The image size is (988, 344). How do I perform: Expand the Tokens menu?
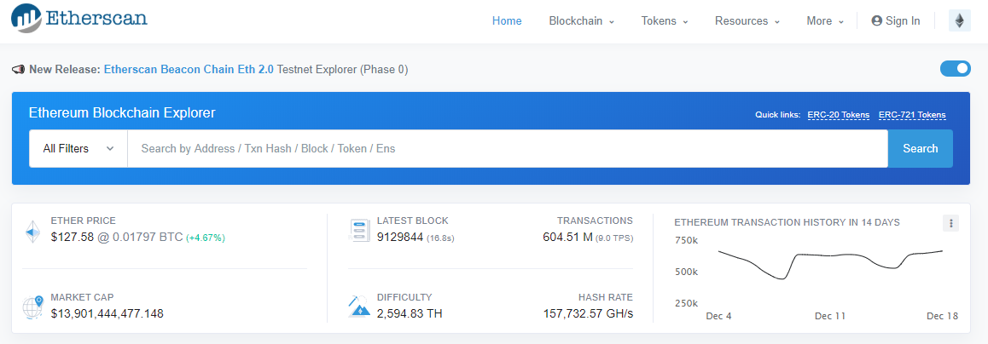coord(664,20)
